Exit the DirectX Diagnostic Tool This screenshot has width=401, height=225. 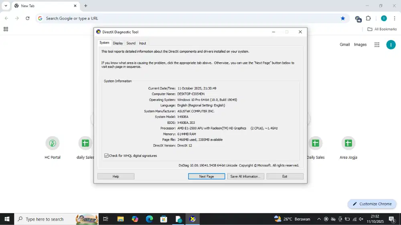pyautogui.click(x=285, y=176)
